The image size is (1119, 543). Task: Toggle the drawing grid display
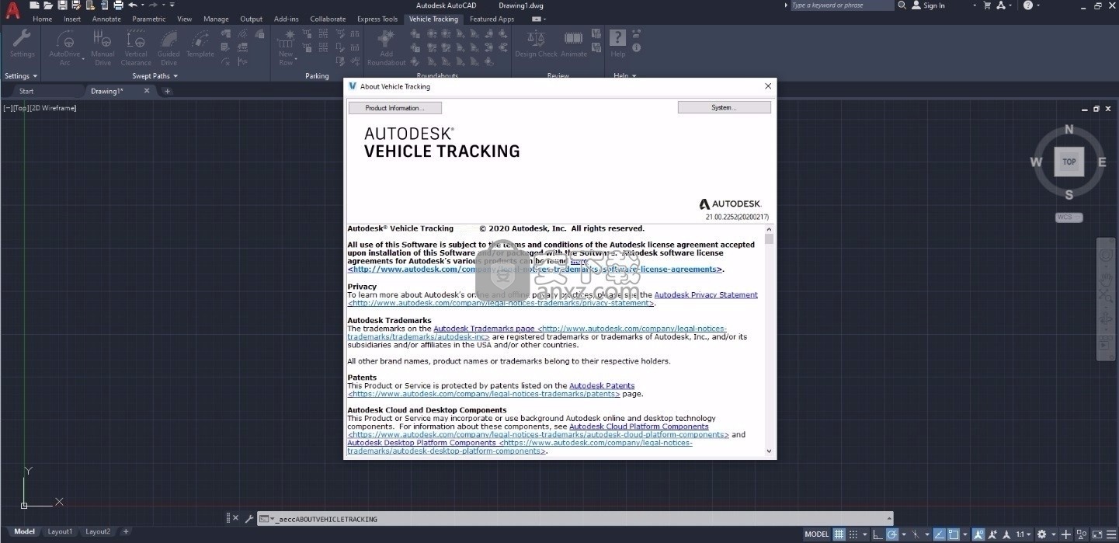[839, 534]
